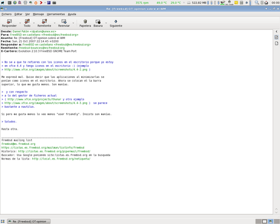Open the Herramientas menu
Viewport: 280px width, 224px height.
click(x=56, y=14)
